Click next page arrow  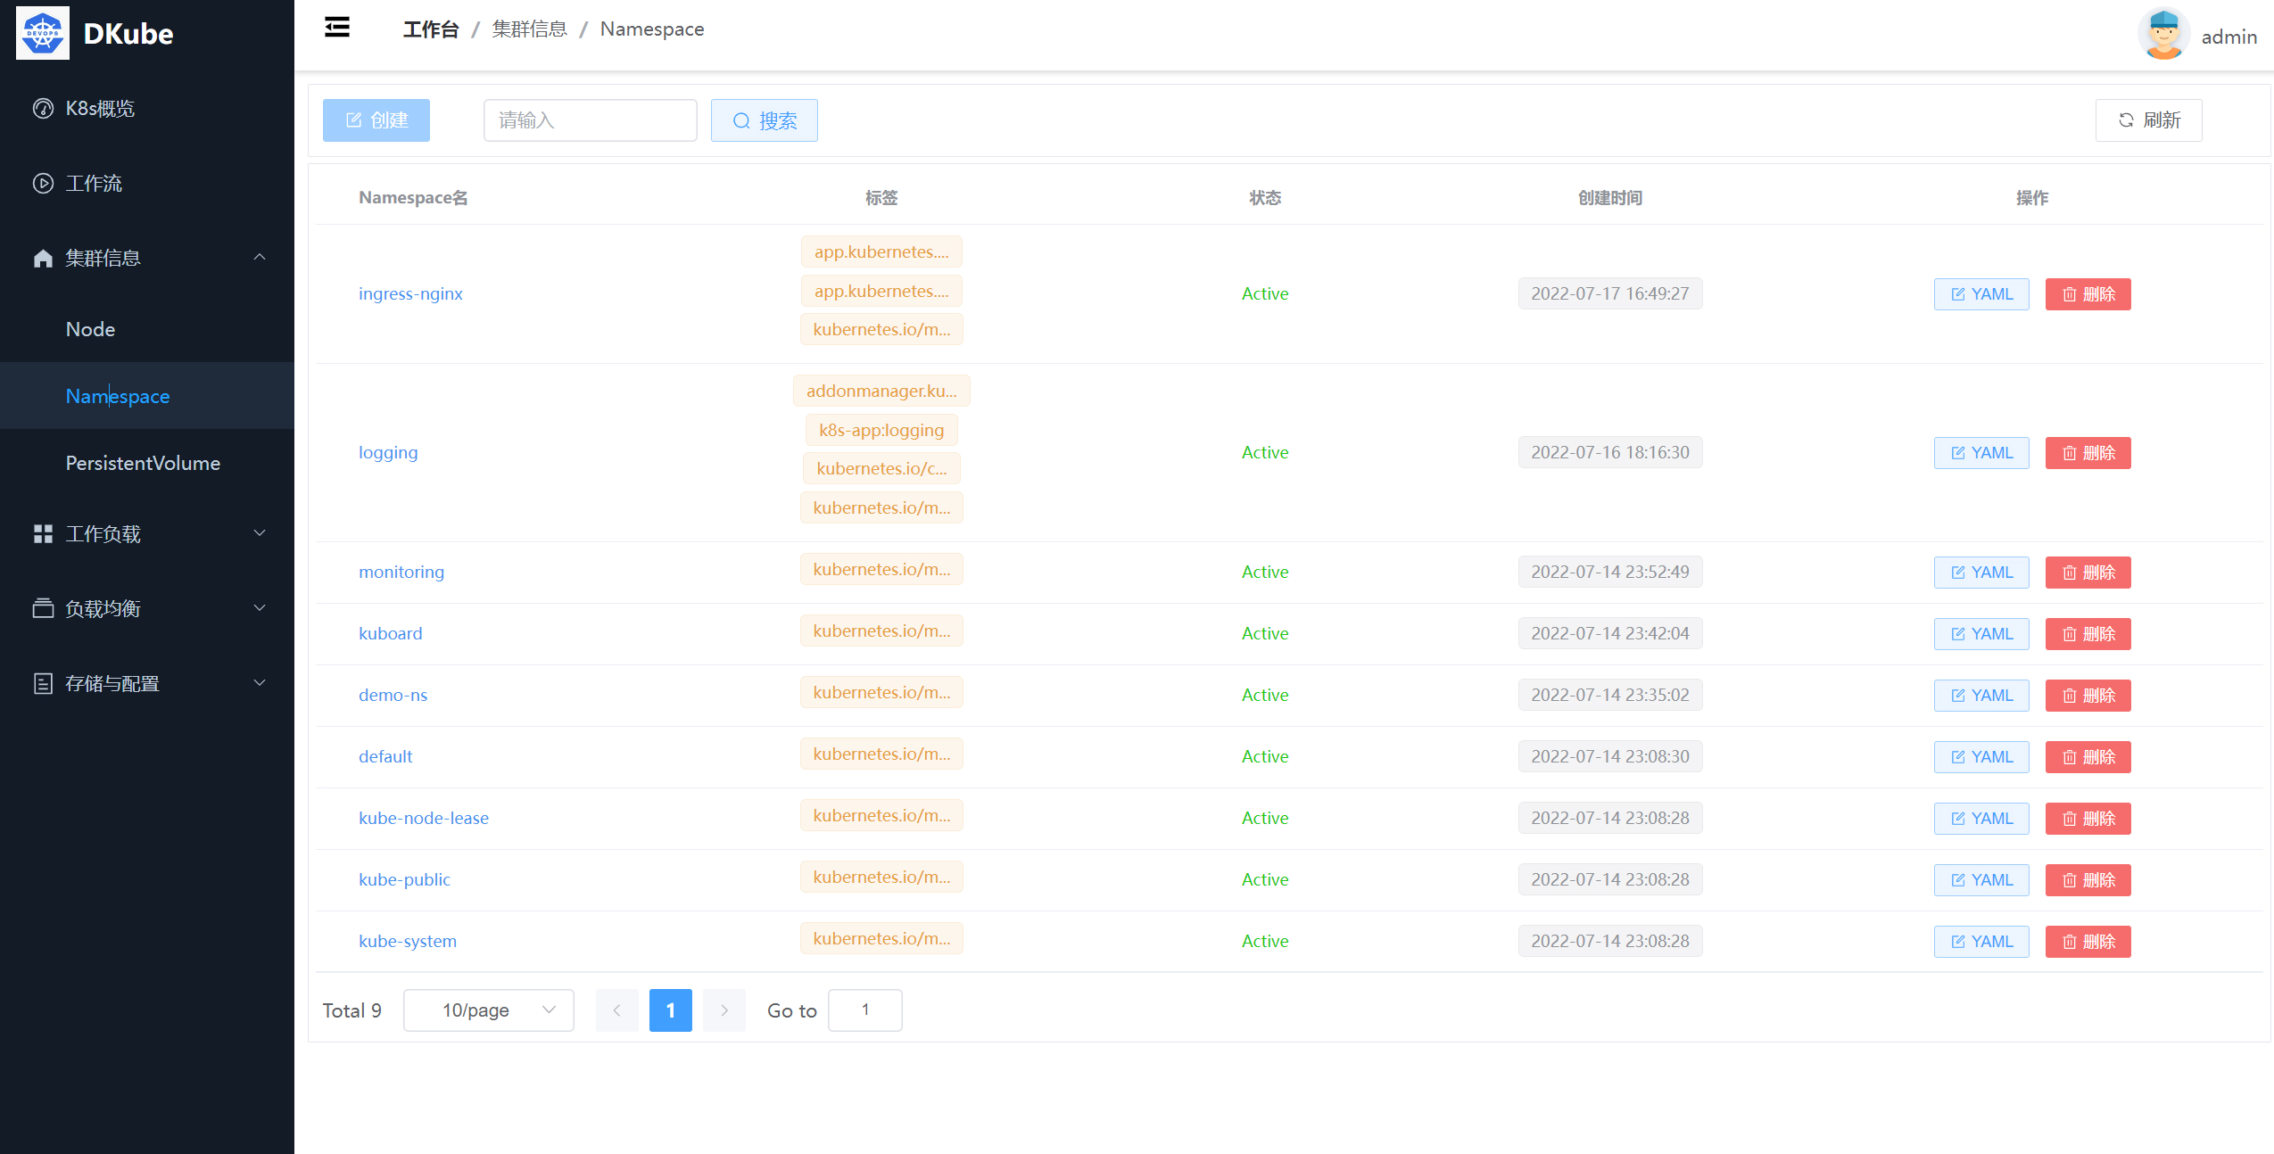[724, 1010]
